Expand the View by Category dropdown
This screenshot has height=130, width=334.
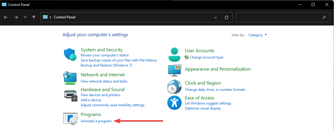coord(257,35)
